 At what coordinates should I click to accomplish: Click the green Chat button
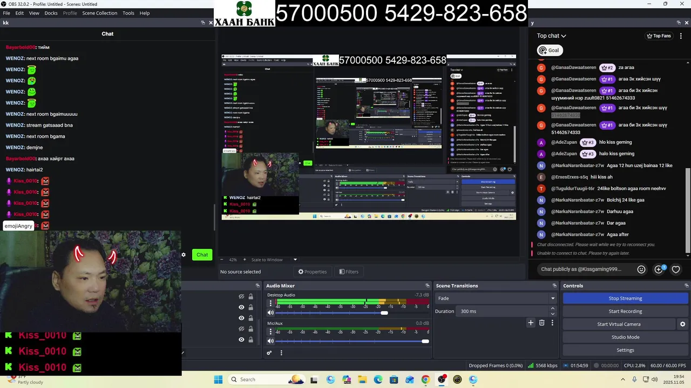pyautogui.click(x=202, y=255)
